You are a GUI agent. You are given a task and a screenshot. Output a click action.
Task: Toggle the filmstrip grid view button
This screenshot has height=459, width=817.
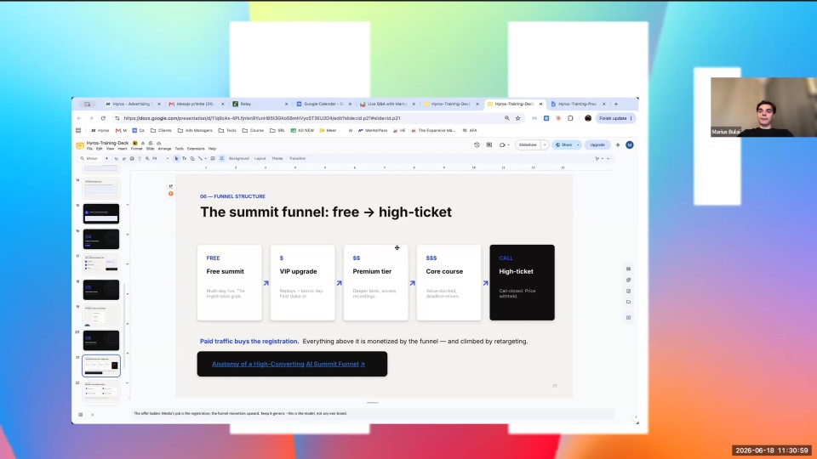[80, 415]
